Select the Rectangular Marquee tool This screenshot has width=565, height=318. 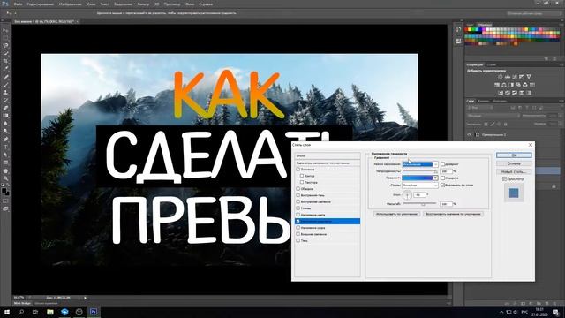pos(5,38)
